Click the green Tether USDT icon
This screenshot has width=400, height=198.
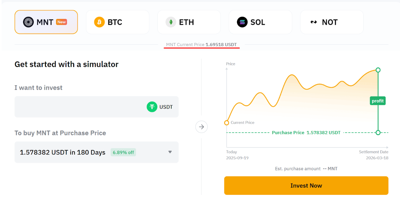point(152,107)
